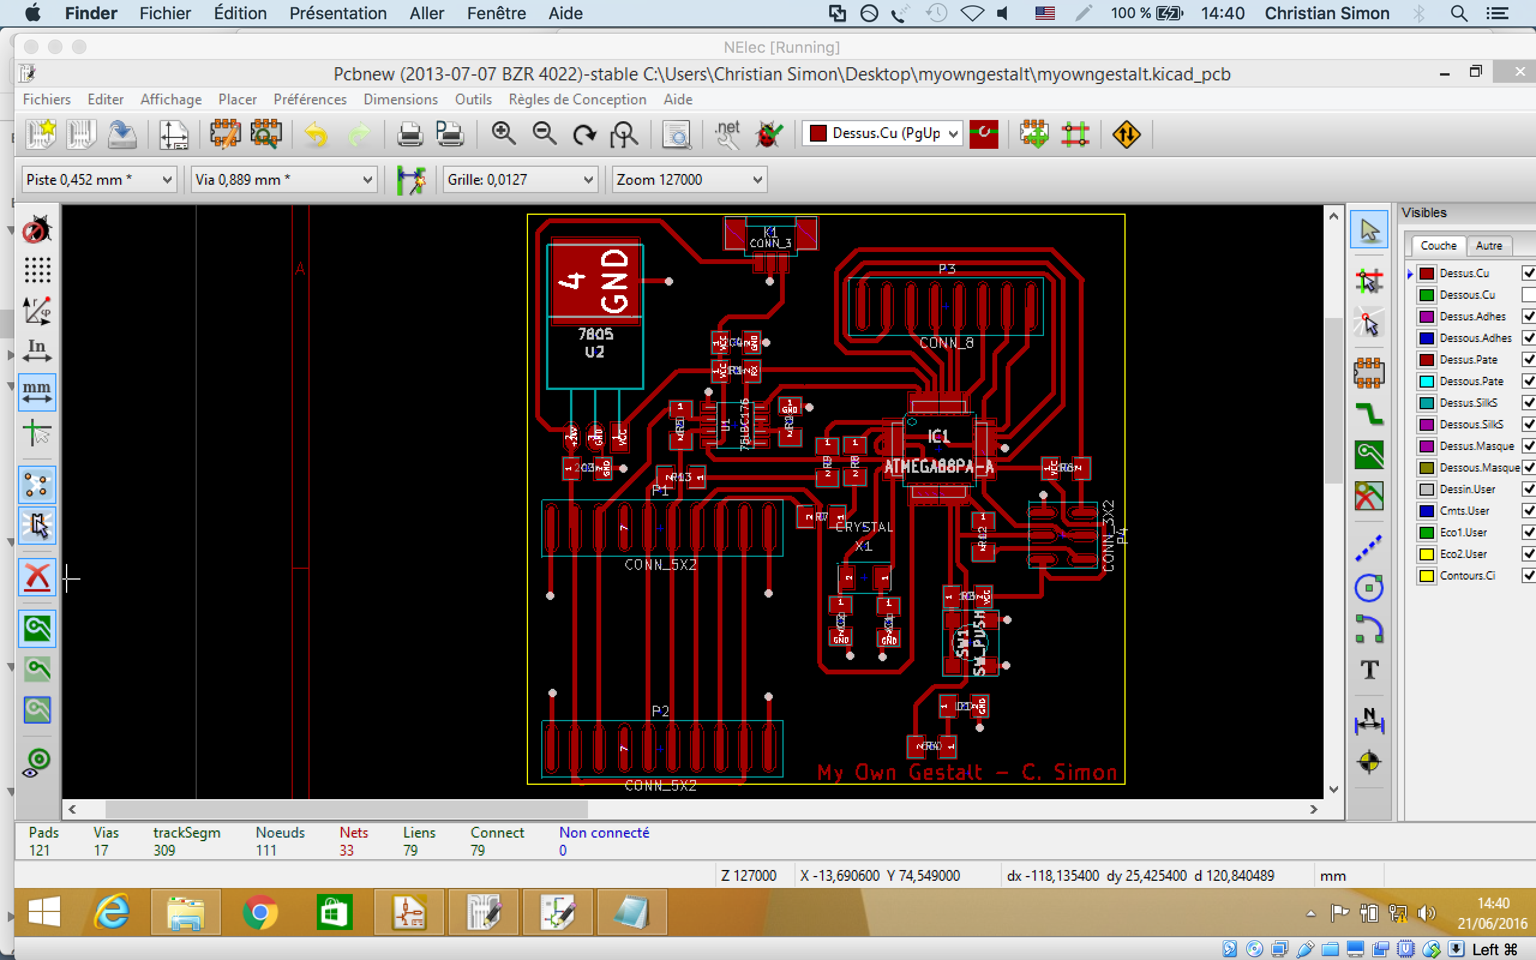Click the horizontal scrollbar right arrow
The width and height of the screenshot is (1536, 960).
coord(1313,809)
